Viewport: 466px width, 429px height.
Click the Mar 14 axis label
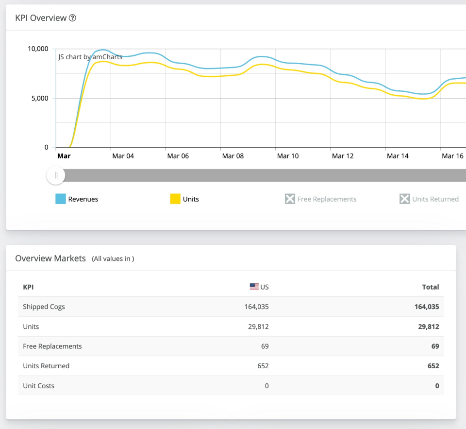(398, 156)
